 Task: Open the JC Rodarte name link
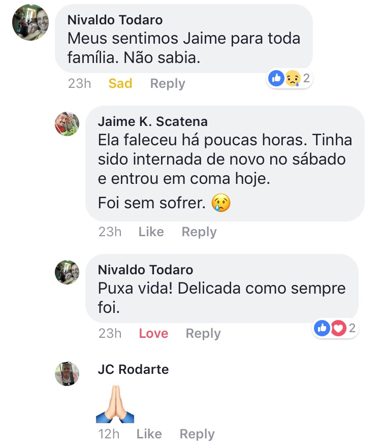click(133, 369)
